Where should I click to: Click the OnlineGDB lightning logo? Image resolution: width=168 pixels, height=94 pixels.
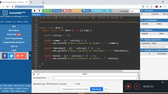5,13
